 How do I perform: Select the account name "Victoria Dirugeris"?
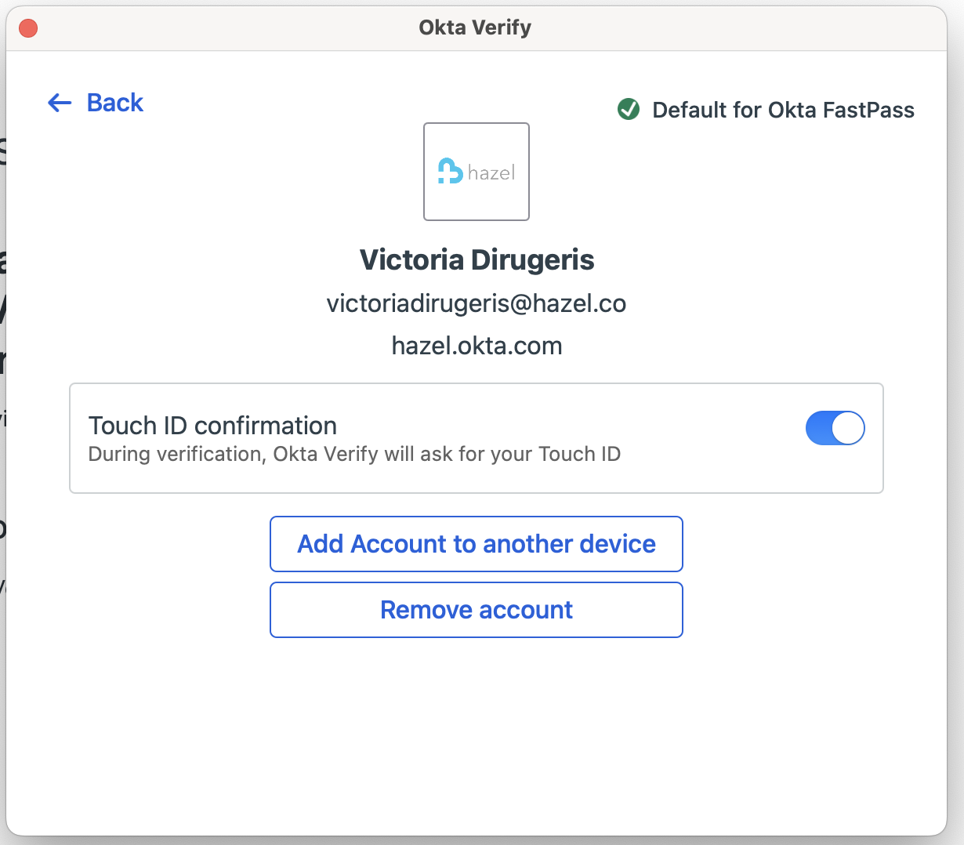tap(477, 259)
